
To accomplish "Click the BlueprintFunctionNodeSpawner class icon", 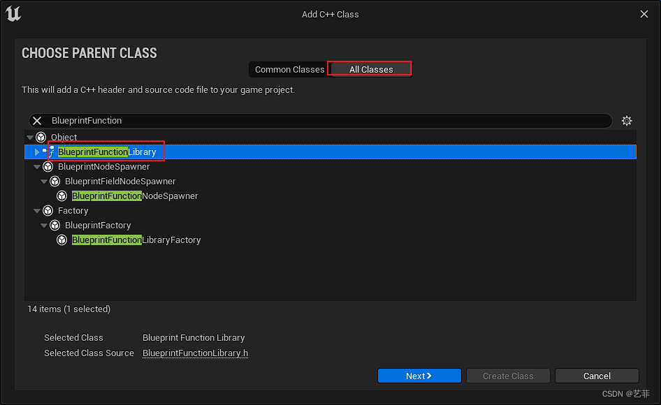I will click(x=62, y=196).
